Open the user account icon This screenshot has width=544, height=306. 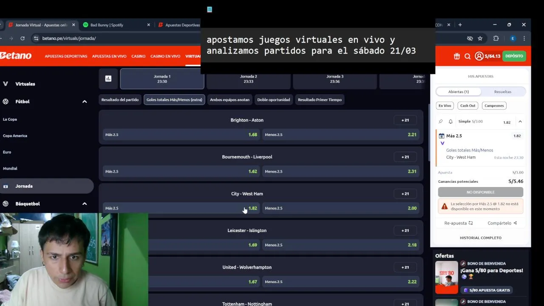tap(479, 56)
